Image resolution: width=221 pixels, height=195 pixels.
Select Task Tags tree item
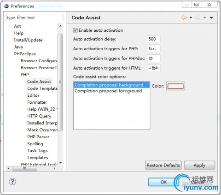(37, 151)
